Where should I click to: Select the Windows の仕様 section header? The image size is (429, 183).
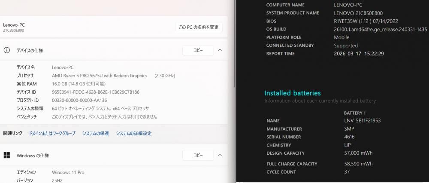tap(114, 156)
